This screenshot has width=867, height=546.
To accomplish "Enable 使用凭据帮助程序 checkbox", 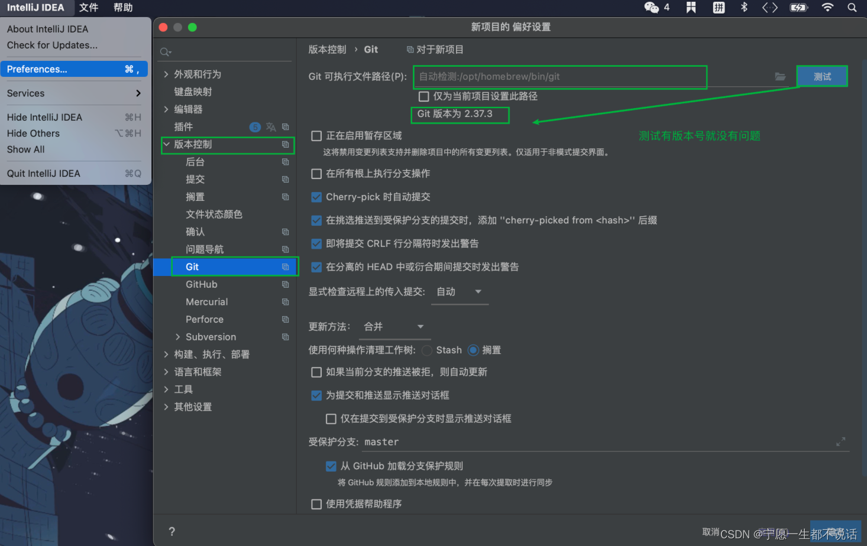I will pyautogui.click(x=316, y=504).
